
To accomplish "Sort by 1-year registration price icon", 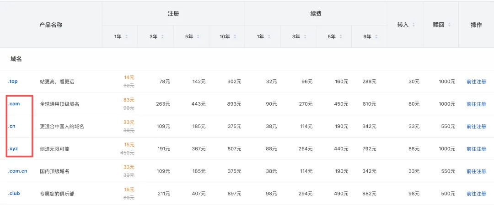I will click(126, 37).
